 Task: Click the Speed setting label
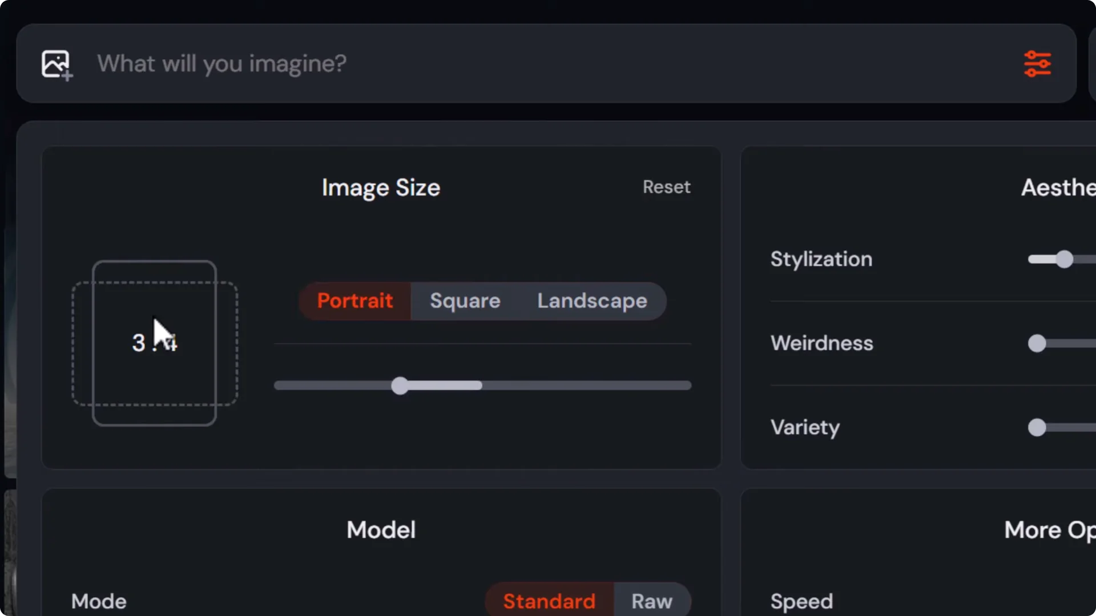[801, 601]
